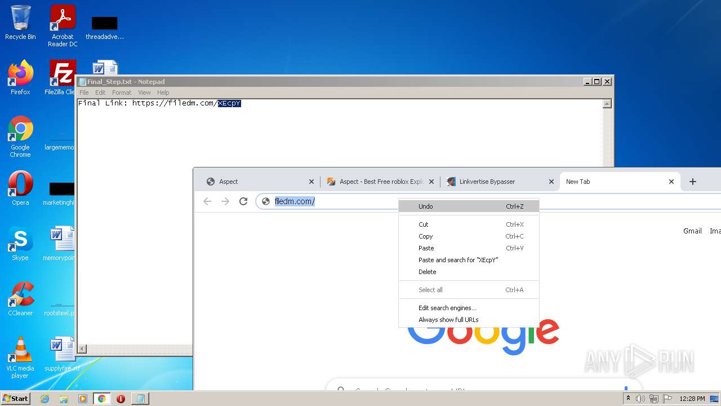Choose Undo in the context menu
This screenshot has width=721, height=406.
click(469, 206)
